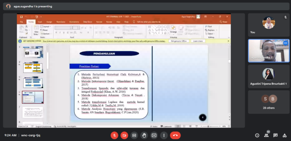Click the Present now button
Viewport: 291px width, 141px height.
point(154,135)
